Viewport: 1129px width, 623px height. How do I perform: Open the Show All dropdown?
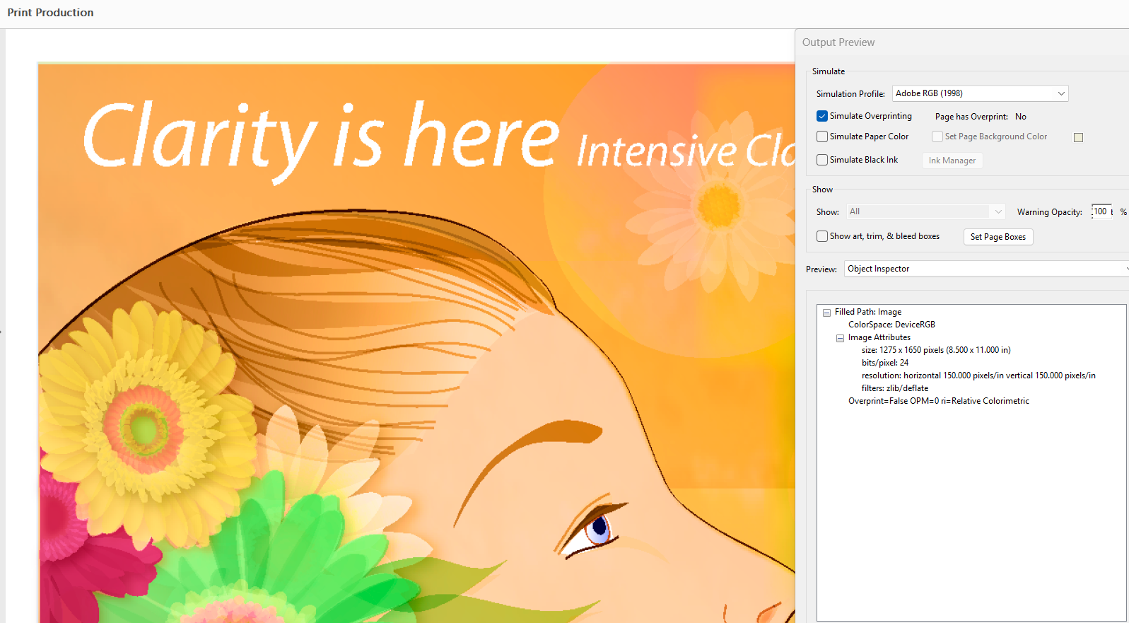[926, 211]
